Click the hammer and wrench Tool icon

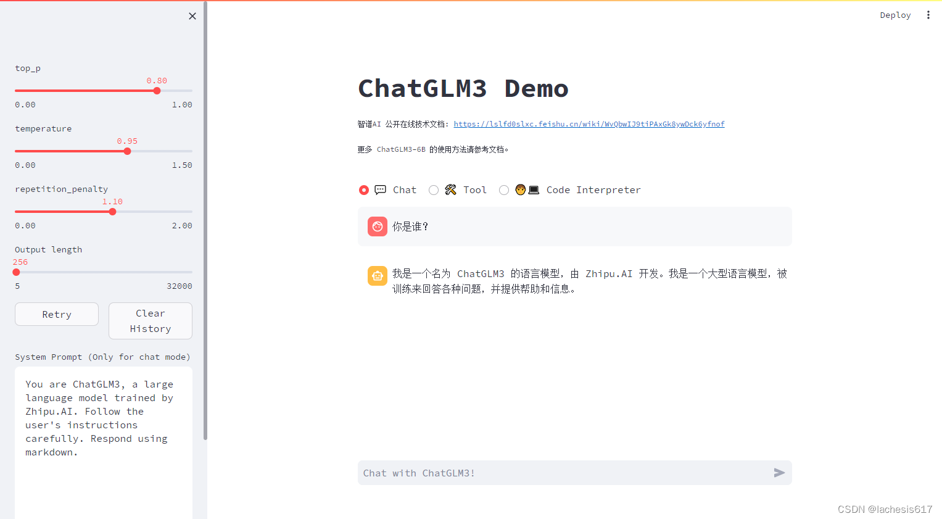451,189
